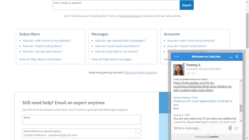Viewport: 249px width, 140px height.
Task: Open Subscribers 'How do I import subscribers?' link
Action: tap(42, 46)
